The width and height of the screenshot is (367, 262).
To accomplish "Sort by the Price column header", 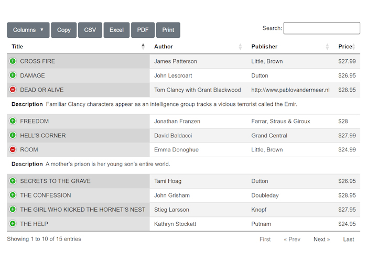I will pos(347,47).
